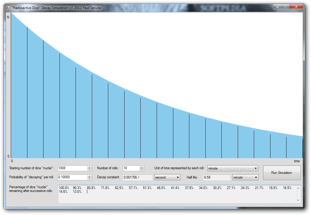Click the 100.0% value in results
Viewport: 311px width, 215px height.
point(64,188)
